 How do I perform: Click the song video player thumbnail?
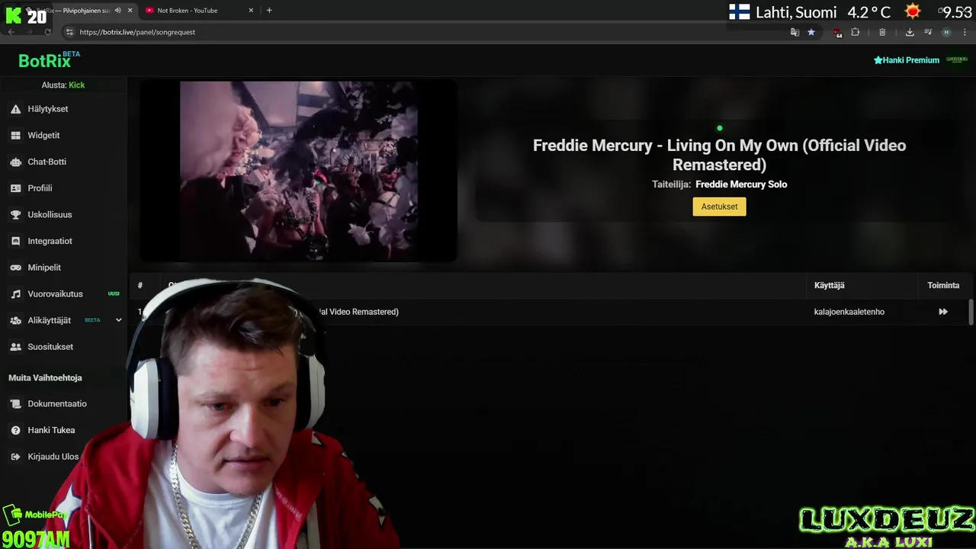point(298,172)
